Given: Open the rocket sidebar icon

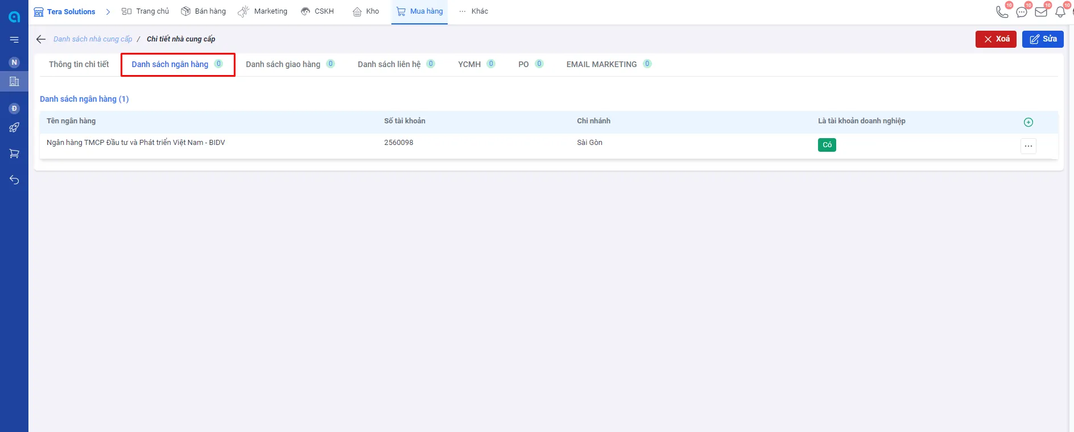Looking at the screenshot, I should (x=14, y=127).
